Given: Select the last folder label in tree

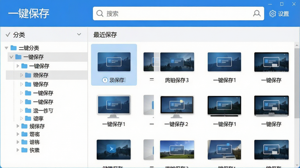Looking at the screenshot, I should point(35,150).
